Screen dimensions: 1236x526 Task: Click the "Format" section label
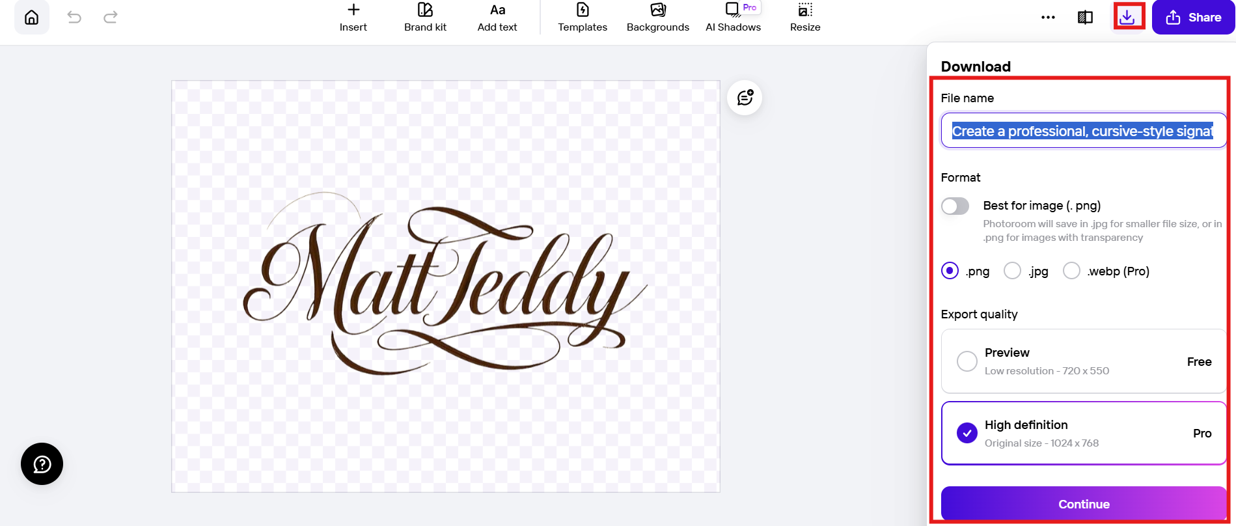[x=961, y=178]
